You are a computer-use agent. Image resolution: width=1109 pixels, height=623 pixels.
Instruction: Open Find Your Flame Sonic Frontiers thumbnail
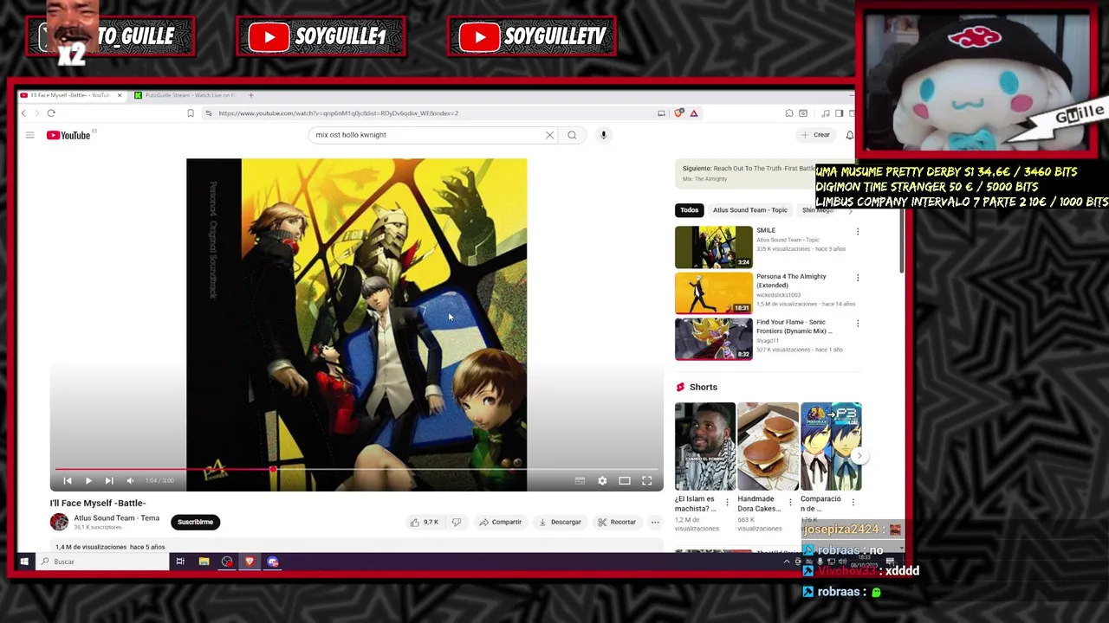click(x=714, y=339)
